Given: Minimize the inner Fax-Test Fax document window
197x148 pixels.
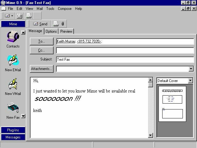Looking at the screenshot, I should [x=183, y=9].
